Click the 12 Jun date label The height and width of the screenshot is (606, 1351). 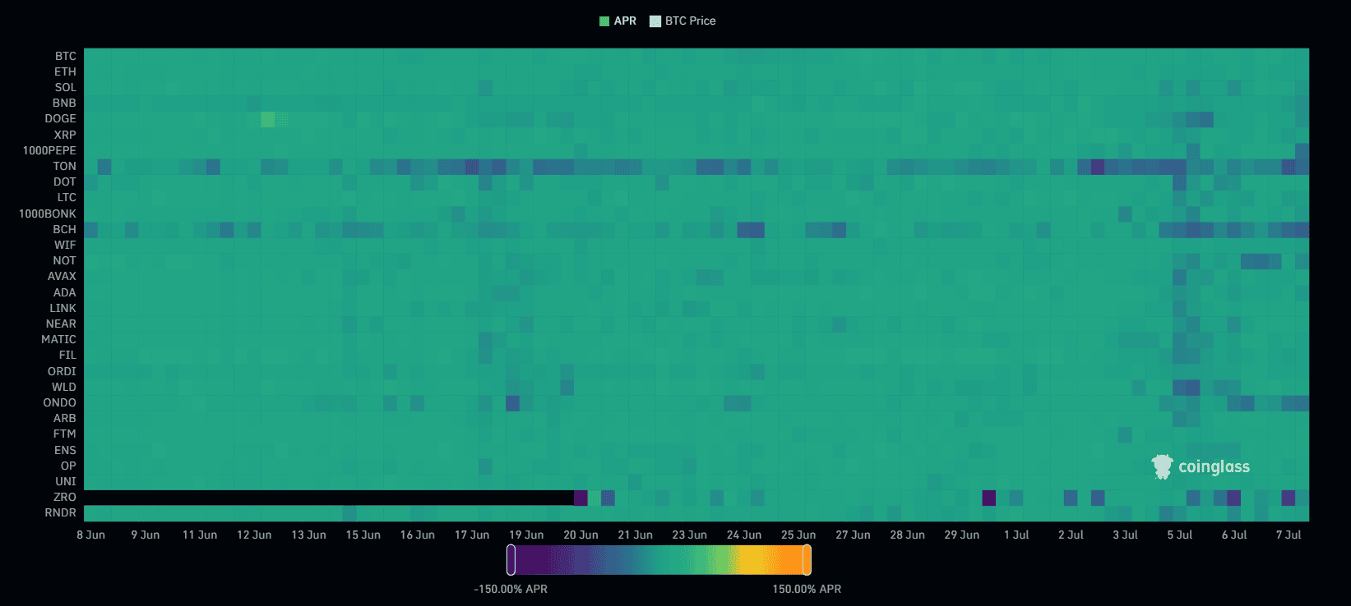point(254,535)
